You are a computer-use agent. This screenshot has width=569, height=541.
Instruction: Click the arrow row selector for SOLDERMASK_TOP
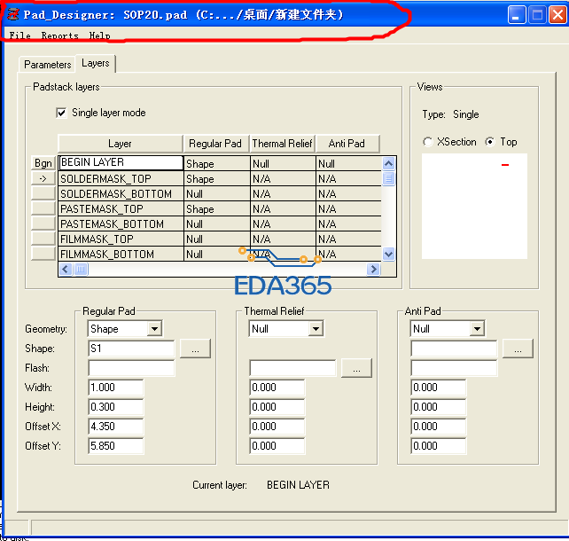coord(43,178)
